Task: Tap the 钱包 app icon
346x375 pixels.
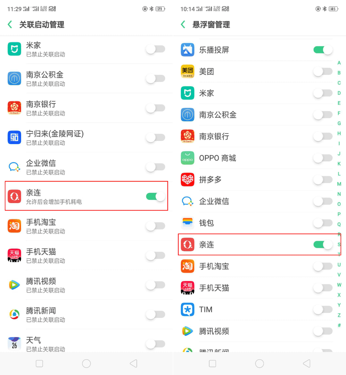Action: click(187, 223)
